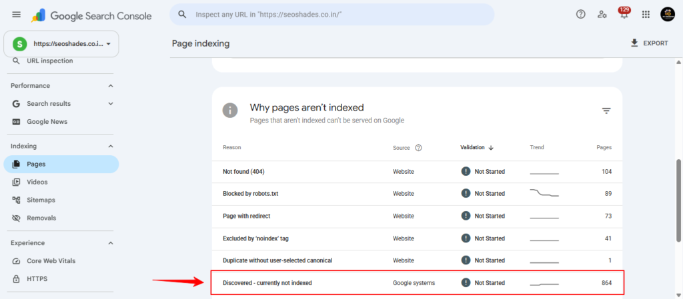The image size is (683, 299).
Task: Open users and permissions settings icon
Action: pos(602,15)
